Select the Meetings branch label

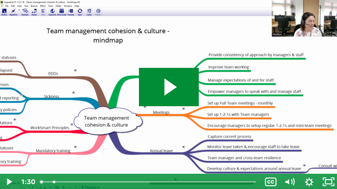tap(161, 112)
